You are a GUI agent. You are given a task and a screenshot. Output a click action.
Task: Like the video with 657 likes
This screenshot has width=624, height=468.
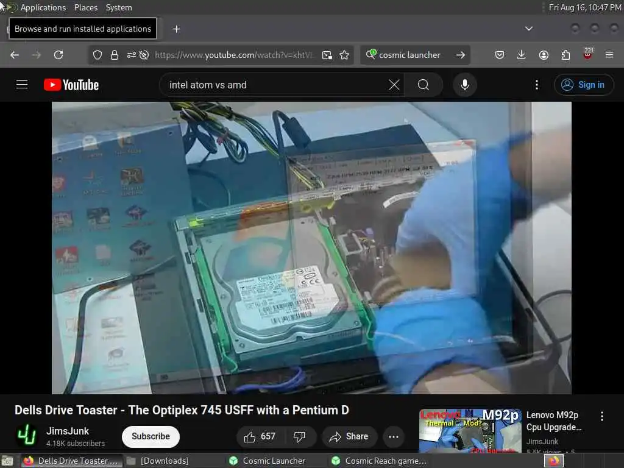pos(260,436)
